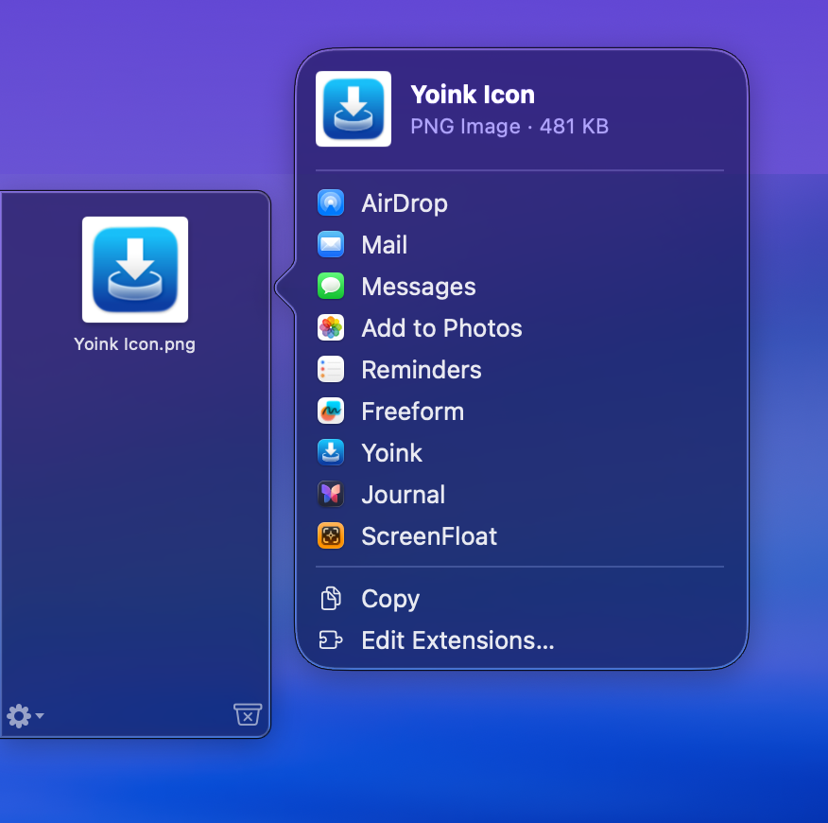Click the Mail envelope icon
The height and width of the screenshot is (823, 828).
(x=331, y=245)
